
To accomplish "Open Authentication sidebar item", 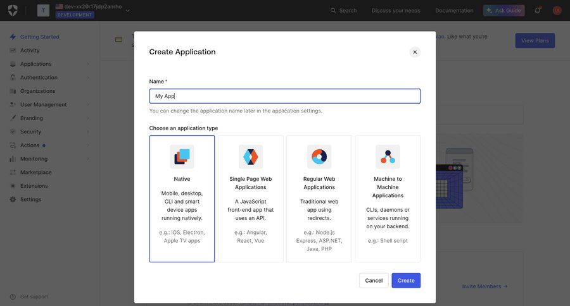I will [x=39, y=77].
